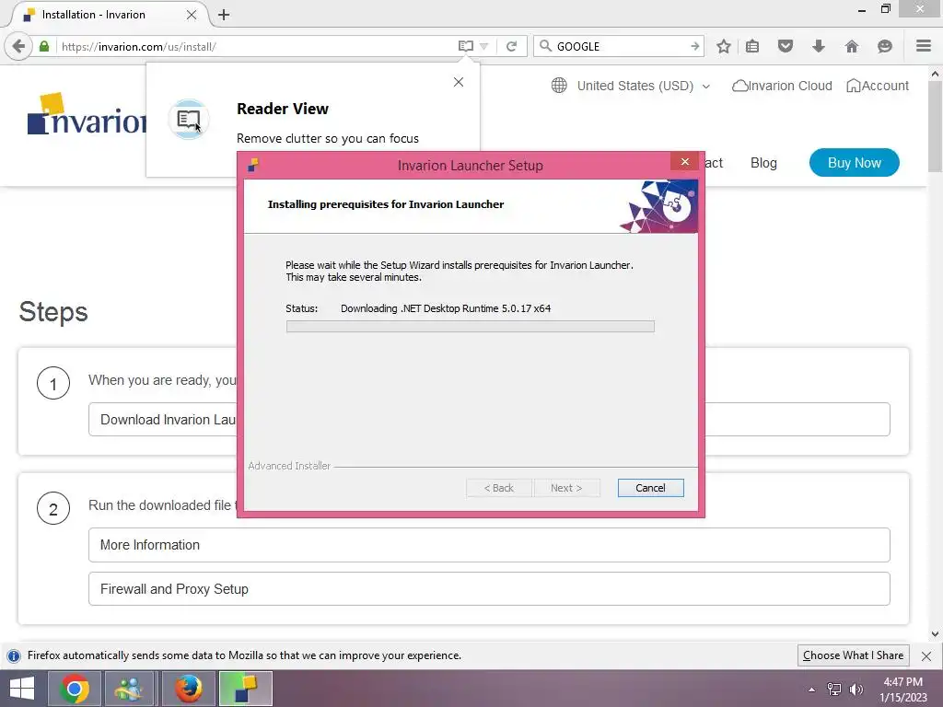
Task: Click the installer download progress bar
Action: [x=471, y=327]
